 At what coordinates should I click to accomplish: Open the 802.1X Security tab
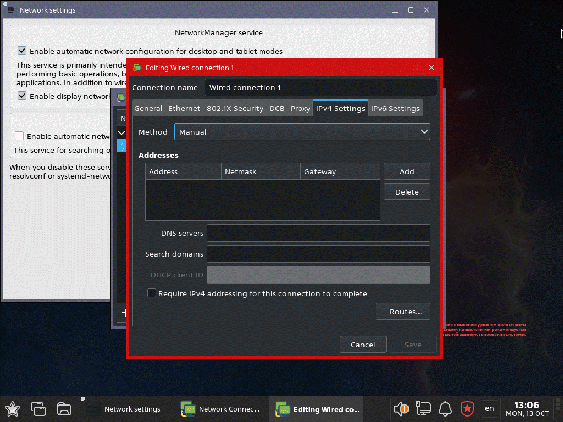click(x=235, y=108)
